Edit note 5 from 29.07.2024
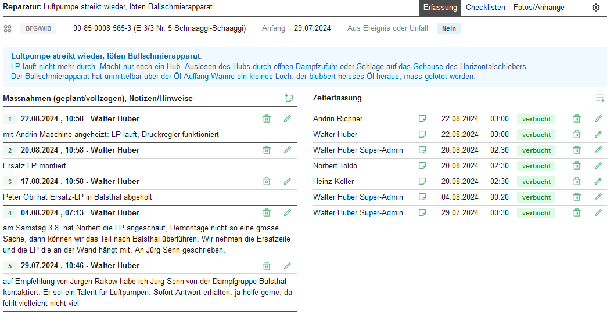The image size is (614, 317). pyautogui.click(x=287, y=266)
